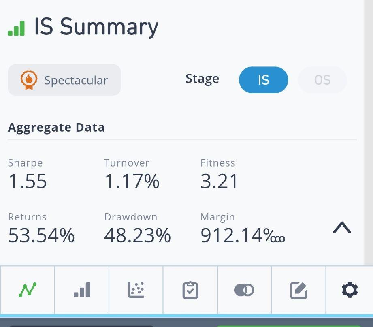Click the Fitness value 3.21
Image resolution: width=373 pixels, height=327 pixels.
pyautogui.click(x=219, y=182)
